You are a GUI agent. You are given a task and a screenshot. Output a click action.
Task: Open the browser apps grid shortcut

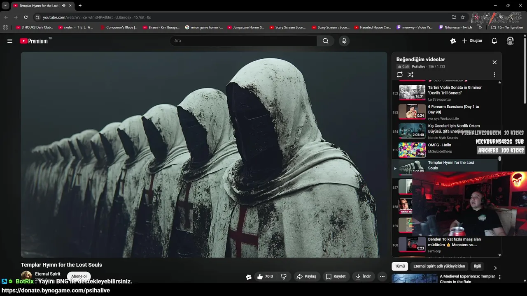point(5,28)
